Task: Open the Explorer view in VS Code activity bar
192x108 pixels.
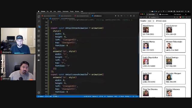Action: tap(39, 16)
